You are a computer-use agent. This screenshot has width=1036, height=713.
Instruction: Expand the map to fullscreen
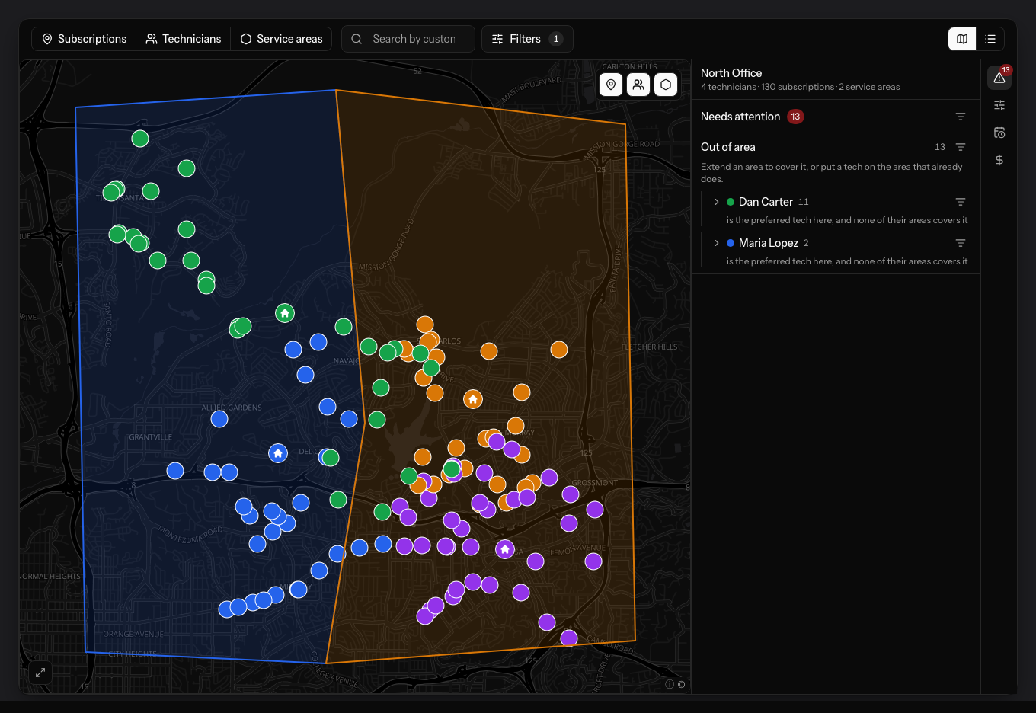(40, 673)
